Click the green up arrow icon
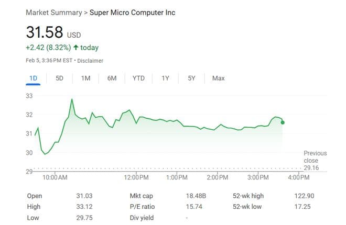 coord(76,48)
